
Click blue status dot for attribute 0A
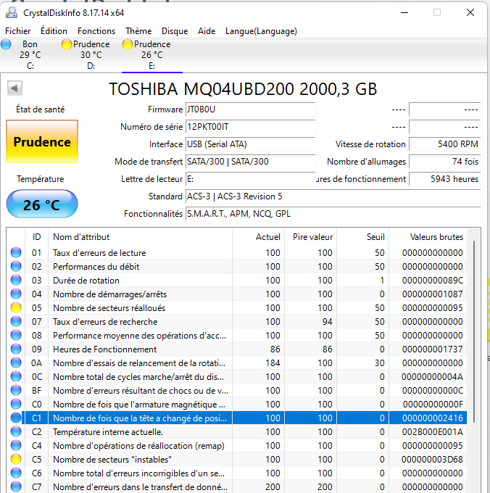click(x=16, y=362)
